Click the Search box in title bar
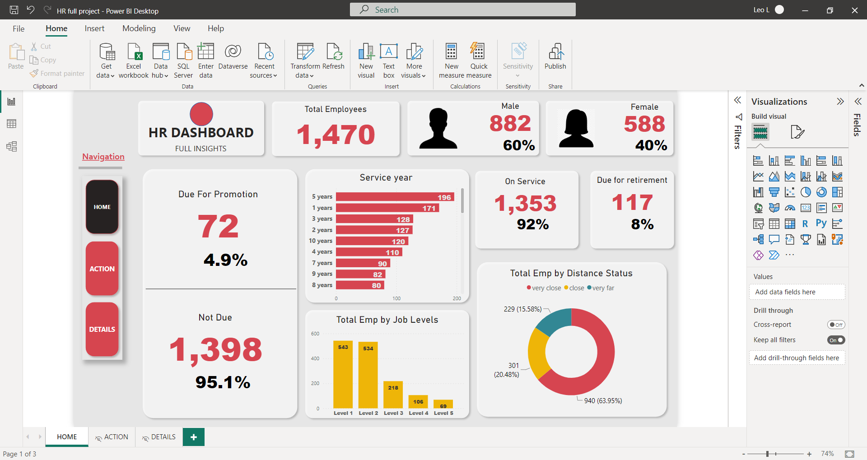This screenshot has height=460, width=867. click(462, 10)
